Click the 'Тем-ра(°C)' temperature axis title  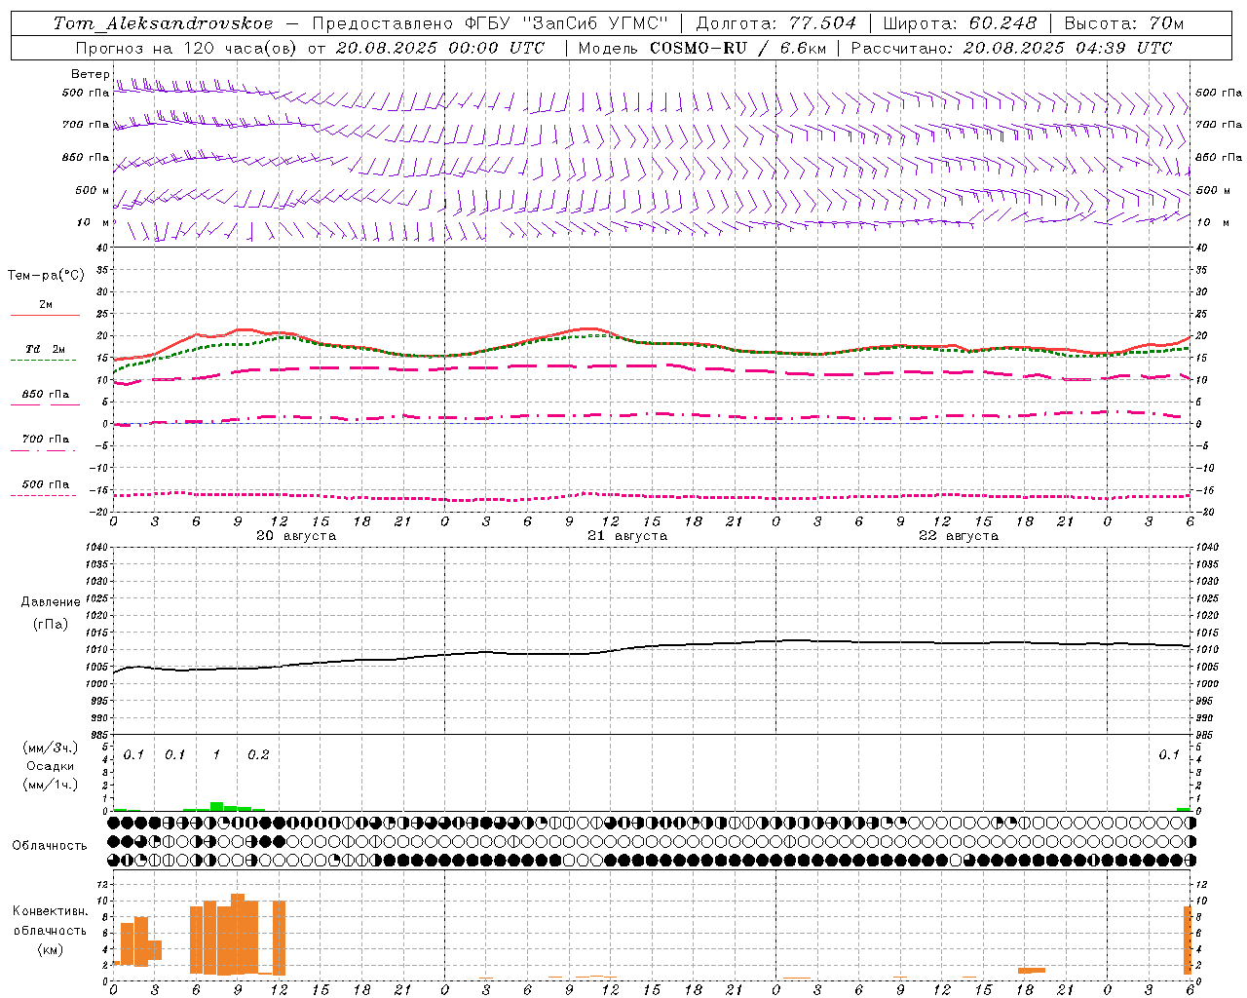(x=46, y=276)
